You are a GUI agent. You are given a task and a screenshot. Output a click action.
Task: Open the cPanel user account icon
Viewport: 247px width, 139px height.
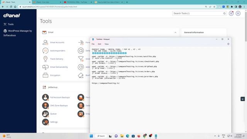(x=238, y=14)
